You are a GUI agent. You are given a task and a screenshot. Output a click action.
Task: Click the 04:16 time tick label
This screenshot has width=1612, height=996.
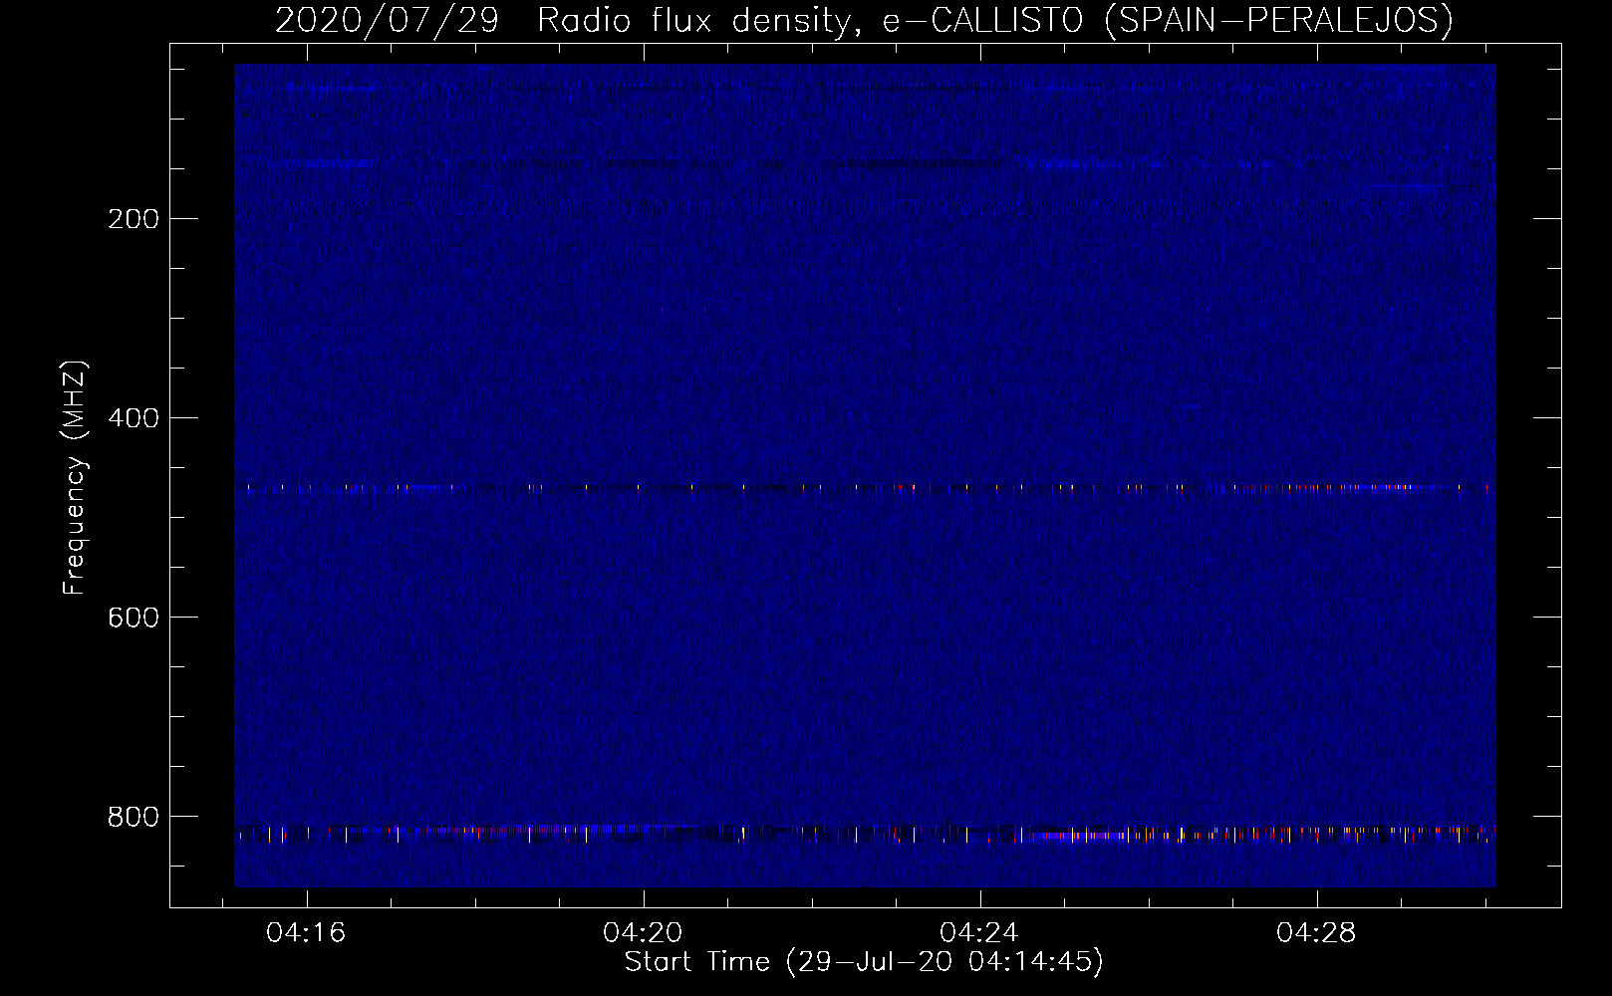[306, 932]
